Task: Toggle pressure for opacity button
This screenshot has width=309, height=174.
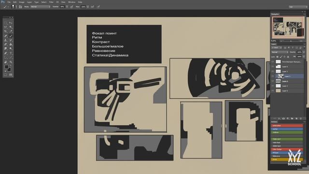Action: (x=71, y=7)
